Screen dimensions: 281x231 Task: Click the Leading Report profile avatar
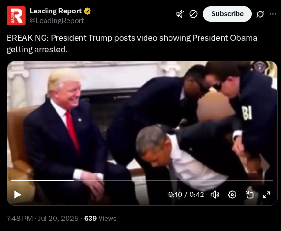click(16, 16)
